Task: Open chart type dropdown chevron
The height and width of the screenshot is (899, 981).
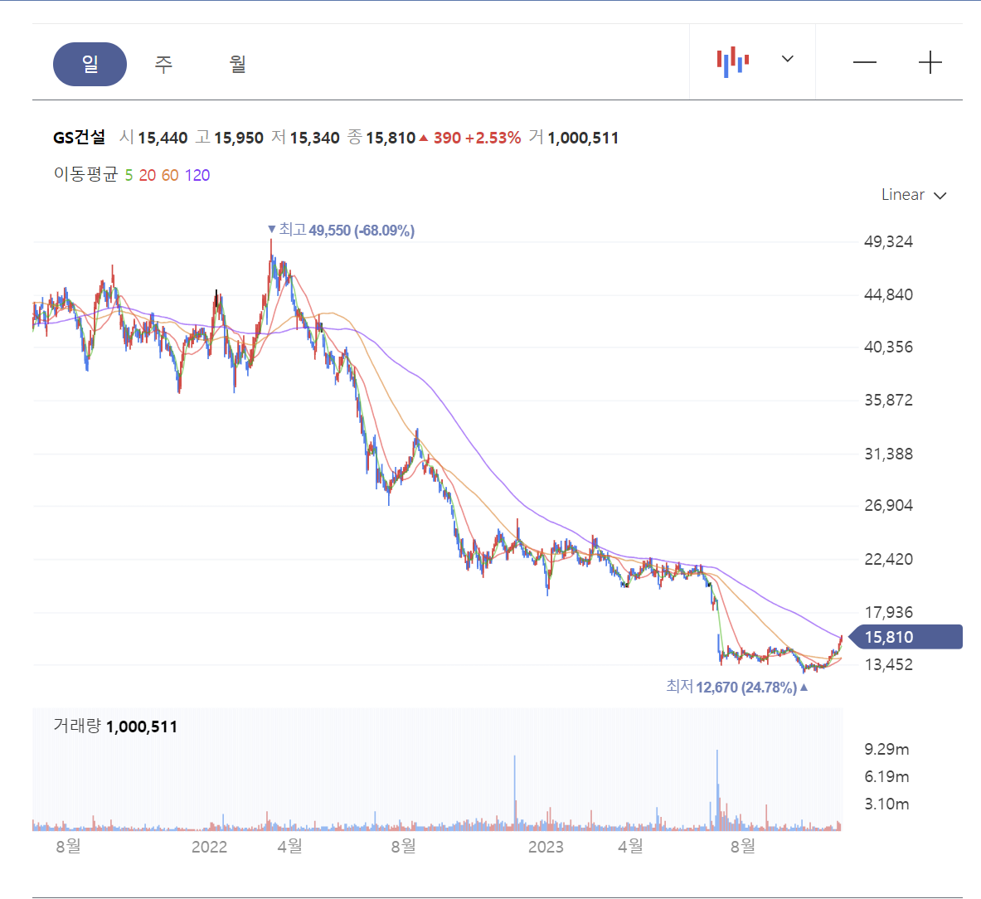Action: tap(788, 59)
